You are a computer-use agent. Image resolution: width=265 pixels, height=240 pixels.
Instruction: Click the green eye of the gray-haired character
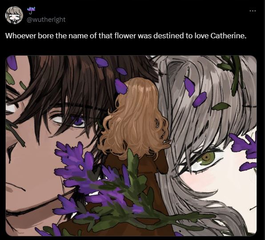206,158
